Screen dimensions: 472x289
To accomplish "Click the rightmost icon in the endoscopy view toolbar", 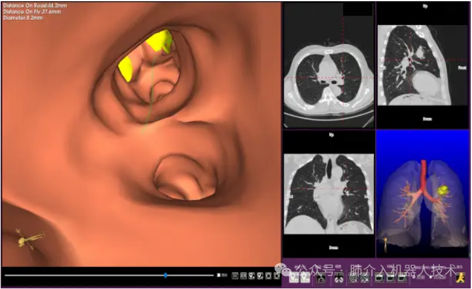I will [x=277, y=275].
